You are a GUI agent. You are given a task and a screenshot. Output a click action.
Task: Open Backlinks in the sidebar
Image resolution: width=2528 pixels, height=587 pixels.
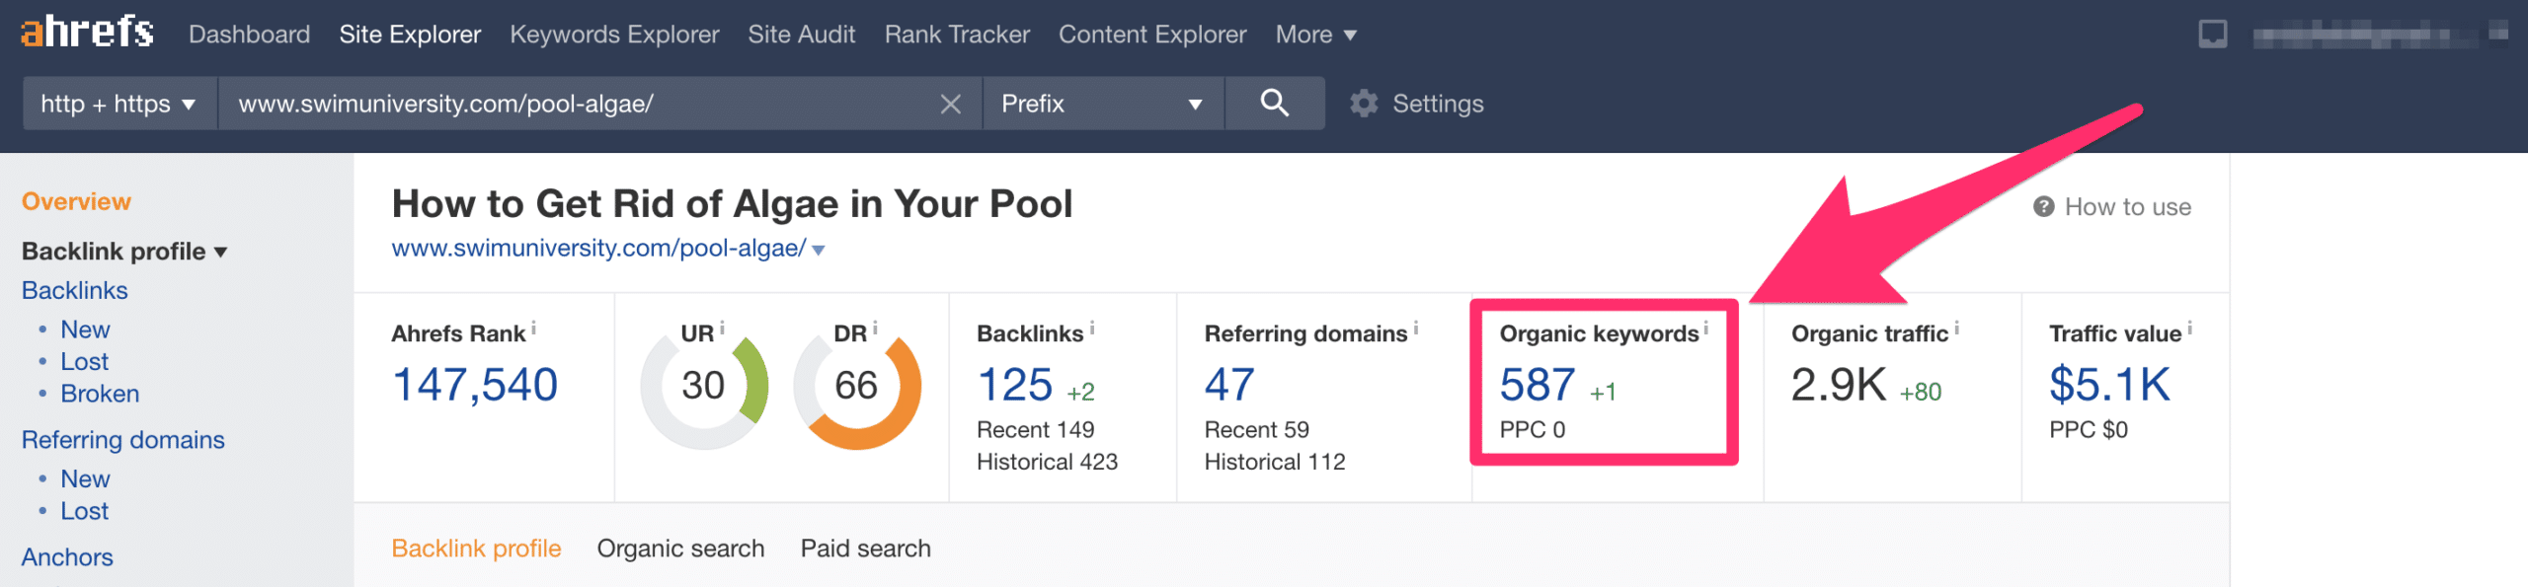75,291
